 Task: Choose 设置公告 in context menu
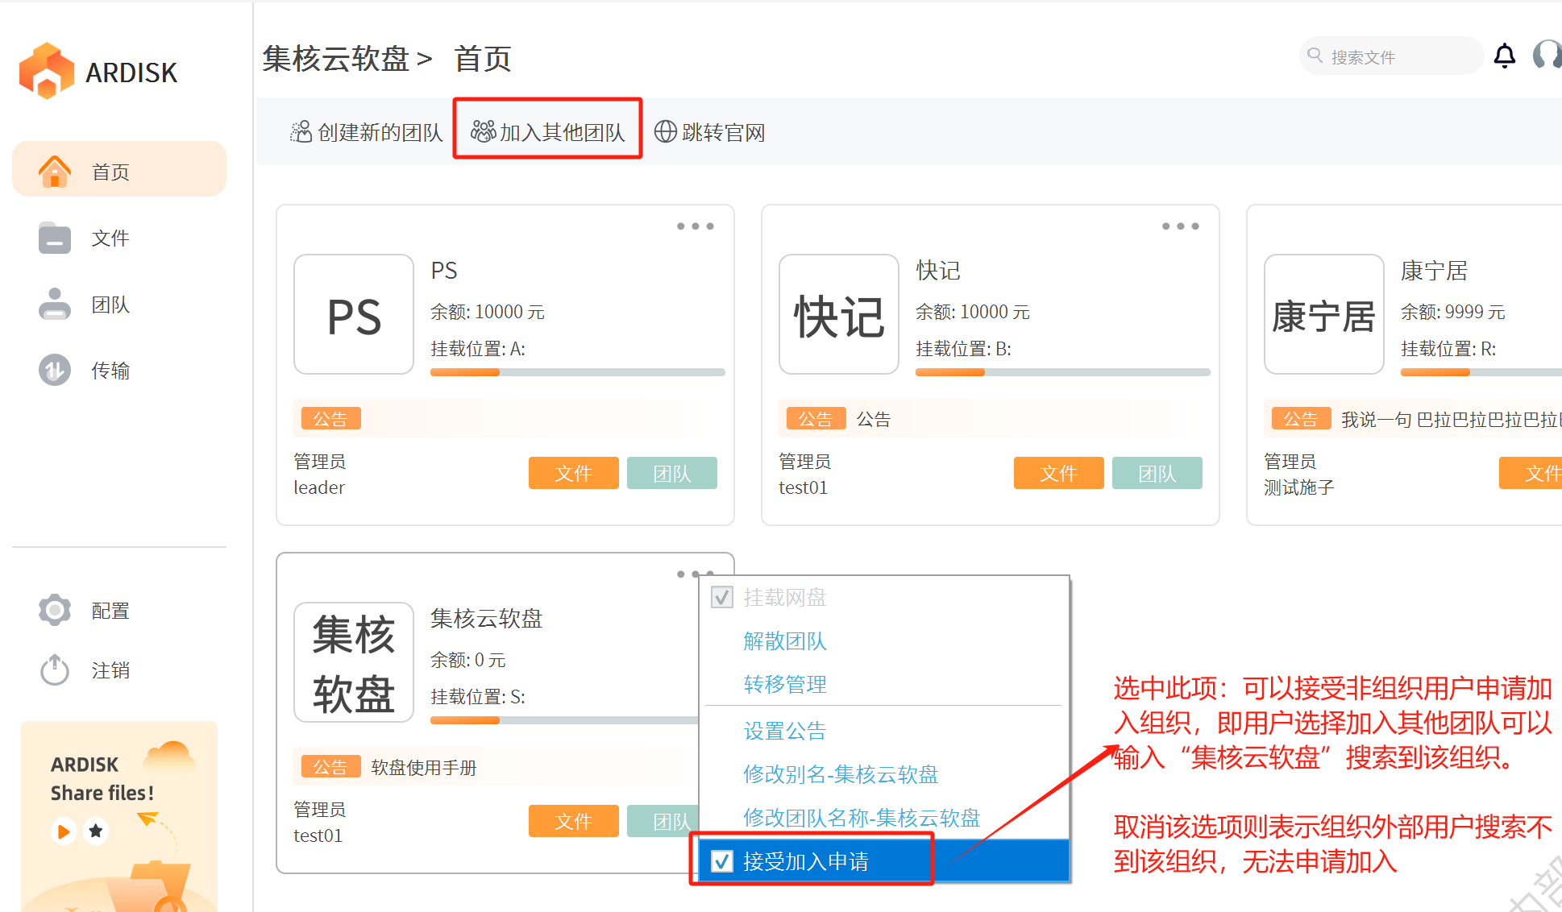coord(784,731)
